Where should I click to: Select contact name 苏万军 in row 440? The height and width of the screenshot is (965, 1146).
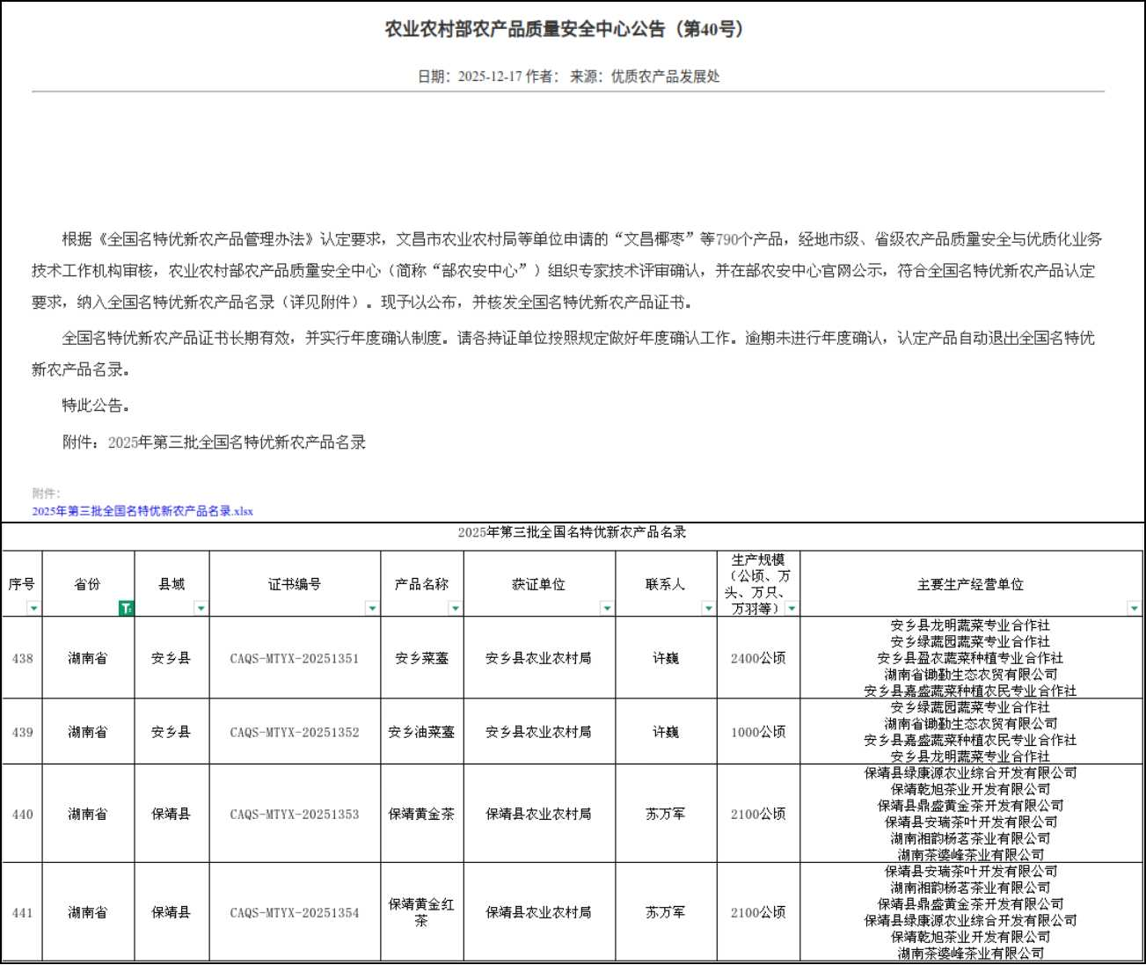pyautogui.click(x=666, y=815)
